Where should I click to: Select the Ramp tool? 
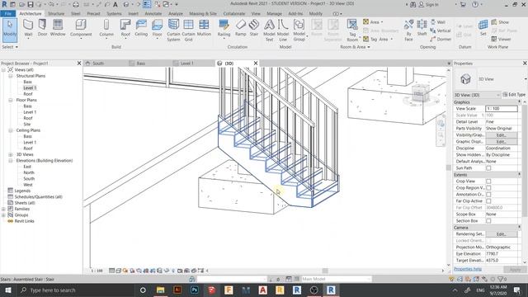click(x=240, y=27)
